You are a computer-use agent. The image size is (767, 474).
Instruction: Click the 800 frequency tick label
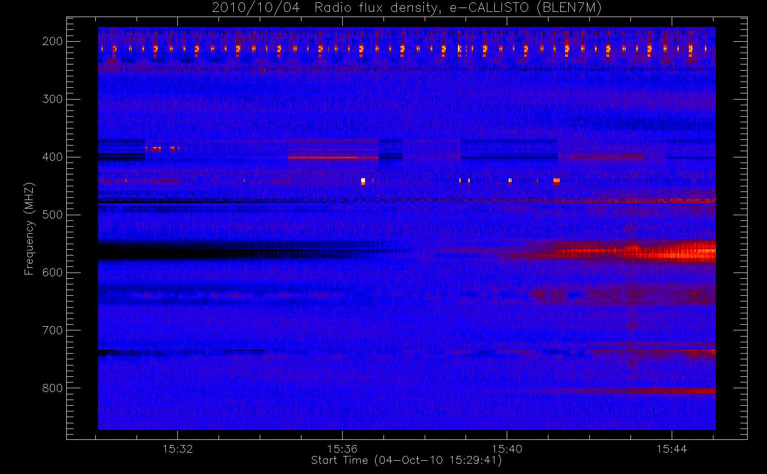click(x=53, y=388)
